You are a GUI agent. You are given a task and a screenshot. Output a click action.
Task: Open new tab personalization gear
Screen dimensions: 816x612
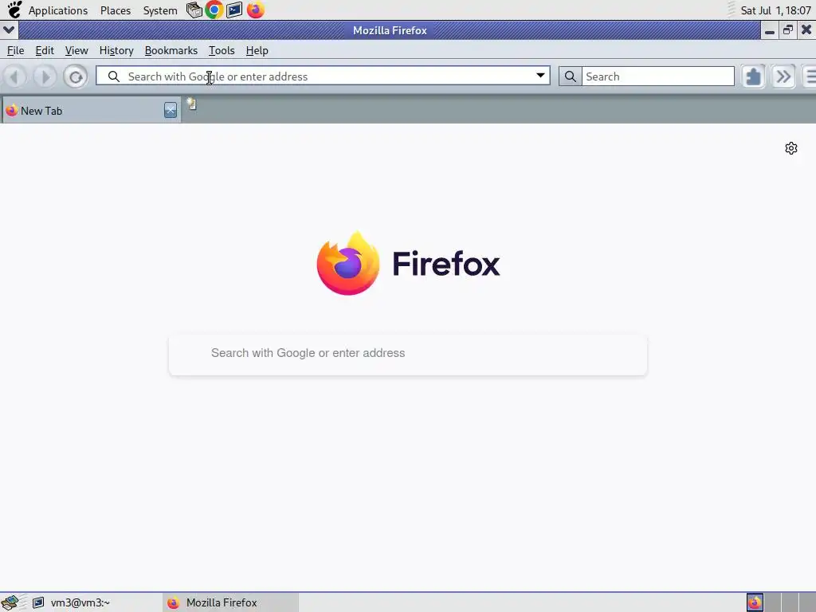[791, 148]
